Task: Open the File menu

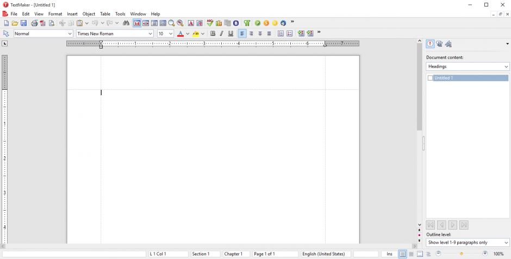Action: pos(14,14)
